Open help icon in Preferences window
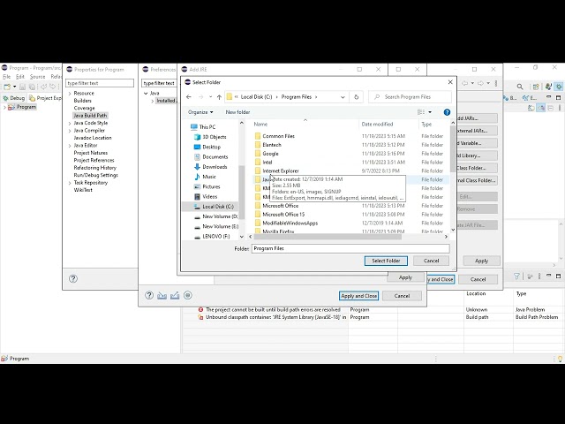Screen dimensions: 565x424 pyautogui.click(x=149, y=295)
